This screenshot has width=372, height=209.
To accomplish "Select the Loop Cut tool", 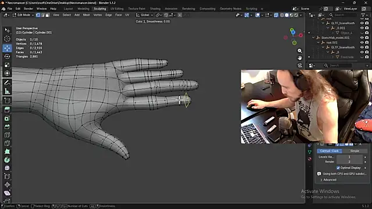I will (7, 135).
